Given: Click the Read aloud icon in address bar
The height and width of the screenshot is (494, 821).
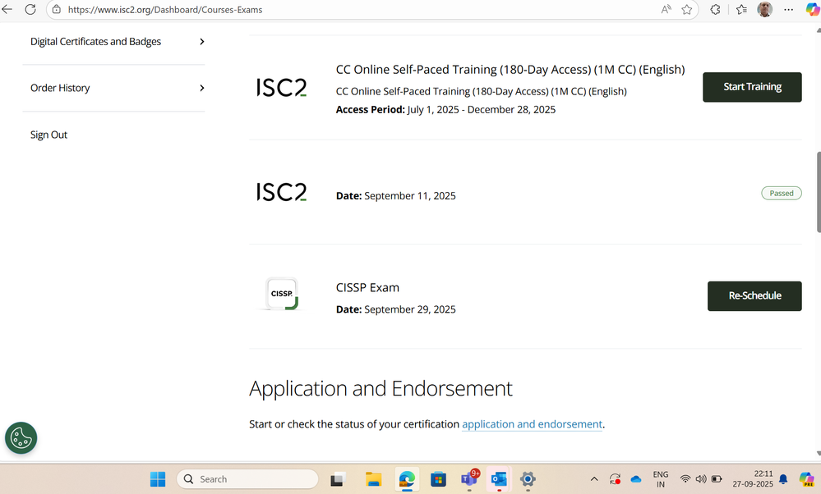Looking at the screenshot, I should click(x=666, y=10).
